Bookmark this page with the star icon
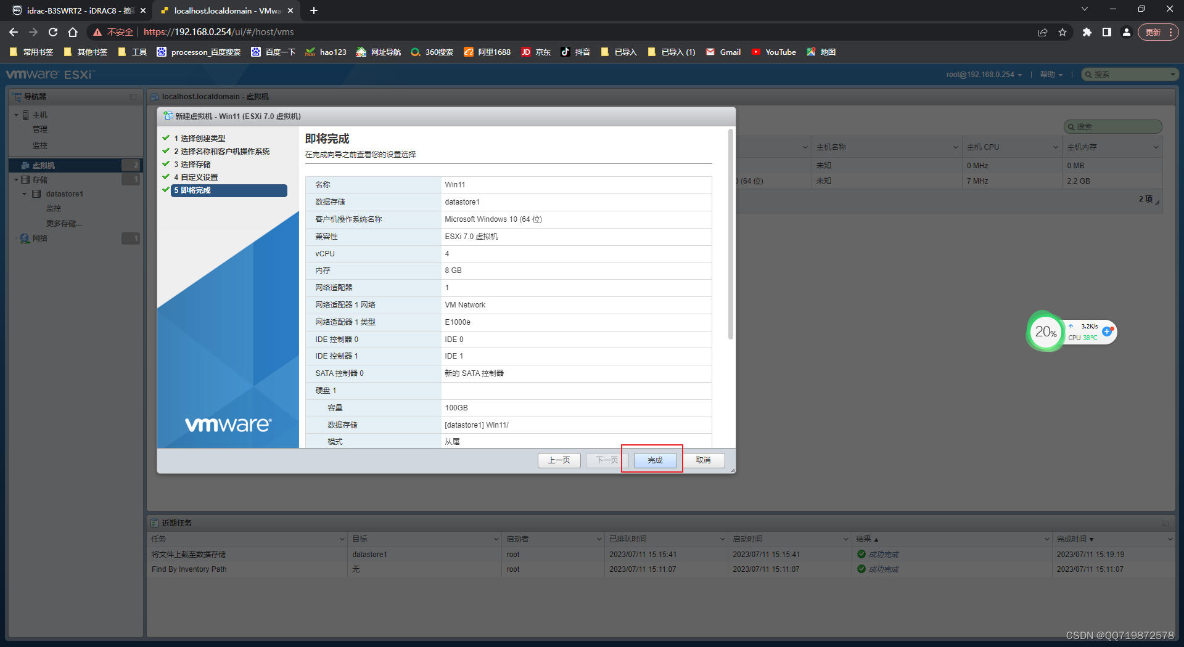This screenshot has height=647, width=1184. click(1063, 32)
